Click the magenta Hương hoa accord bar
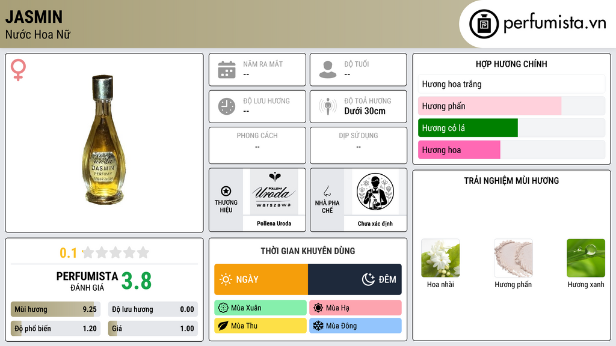616x346 pixels. click(x=511, y=150)
